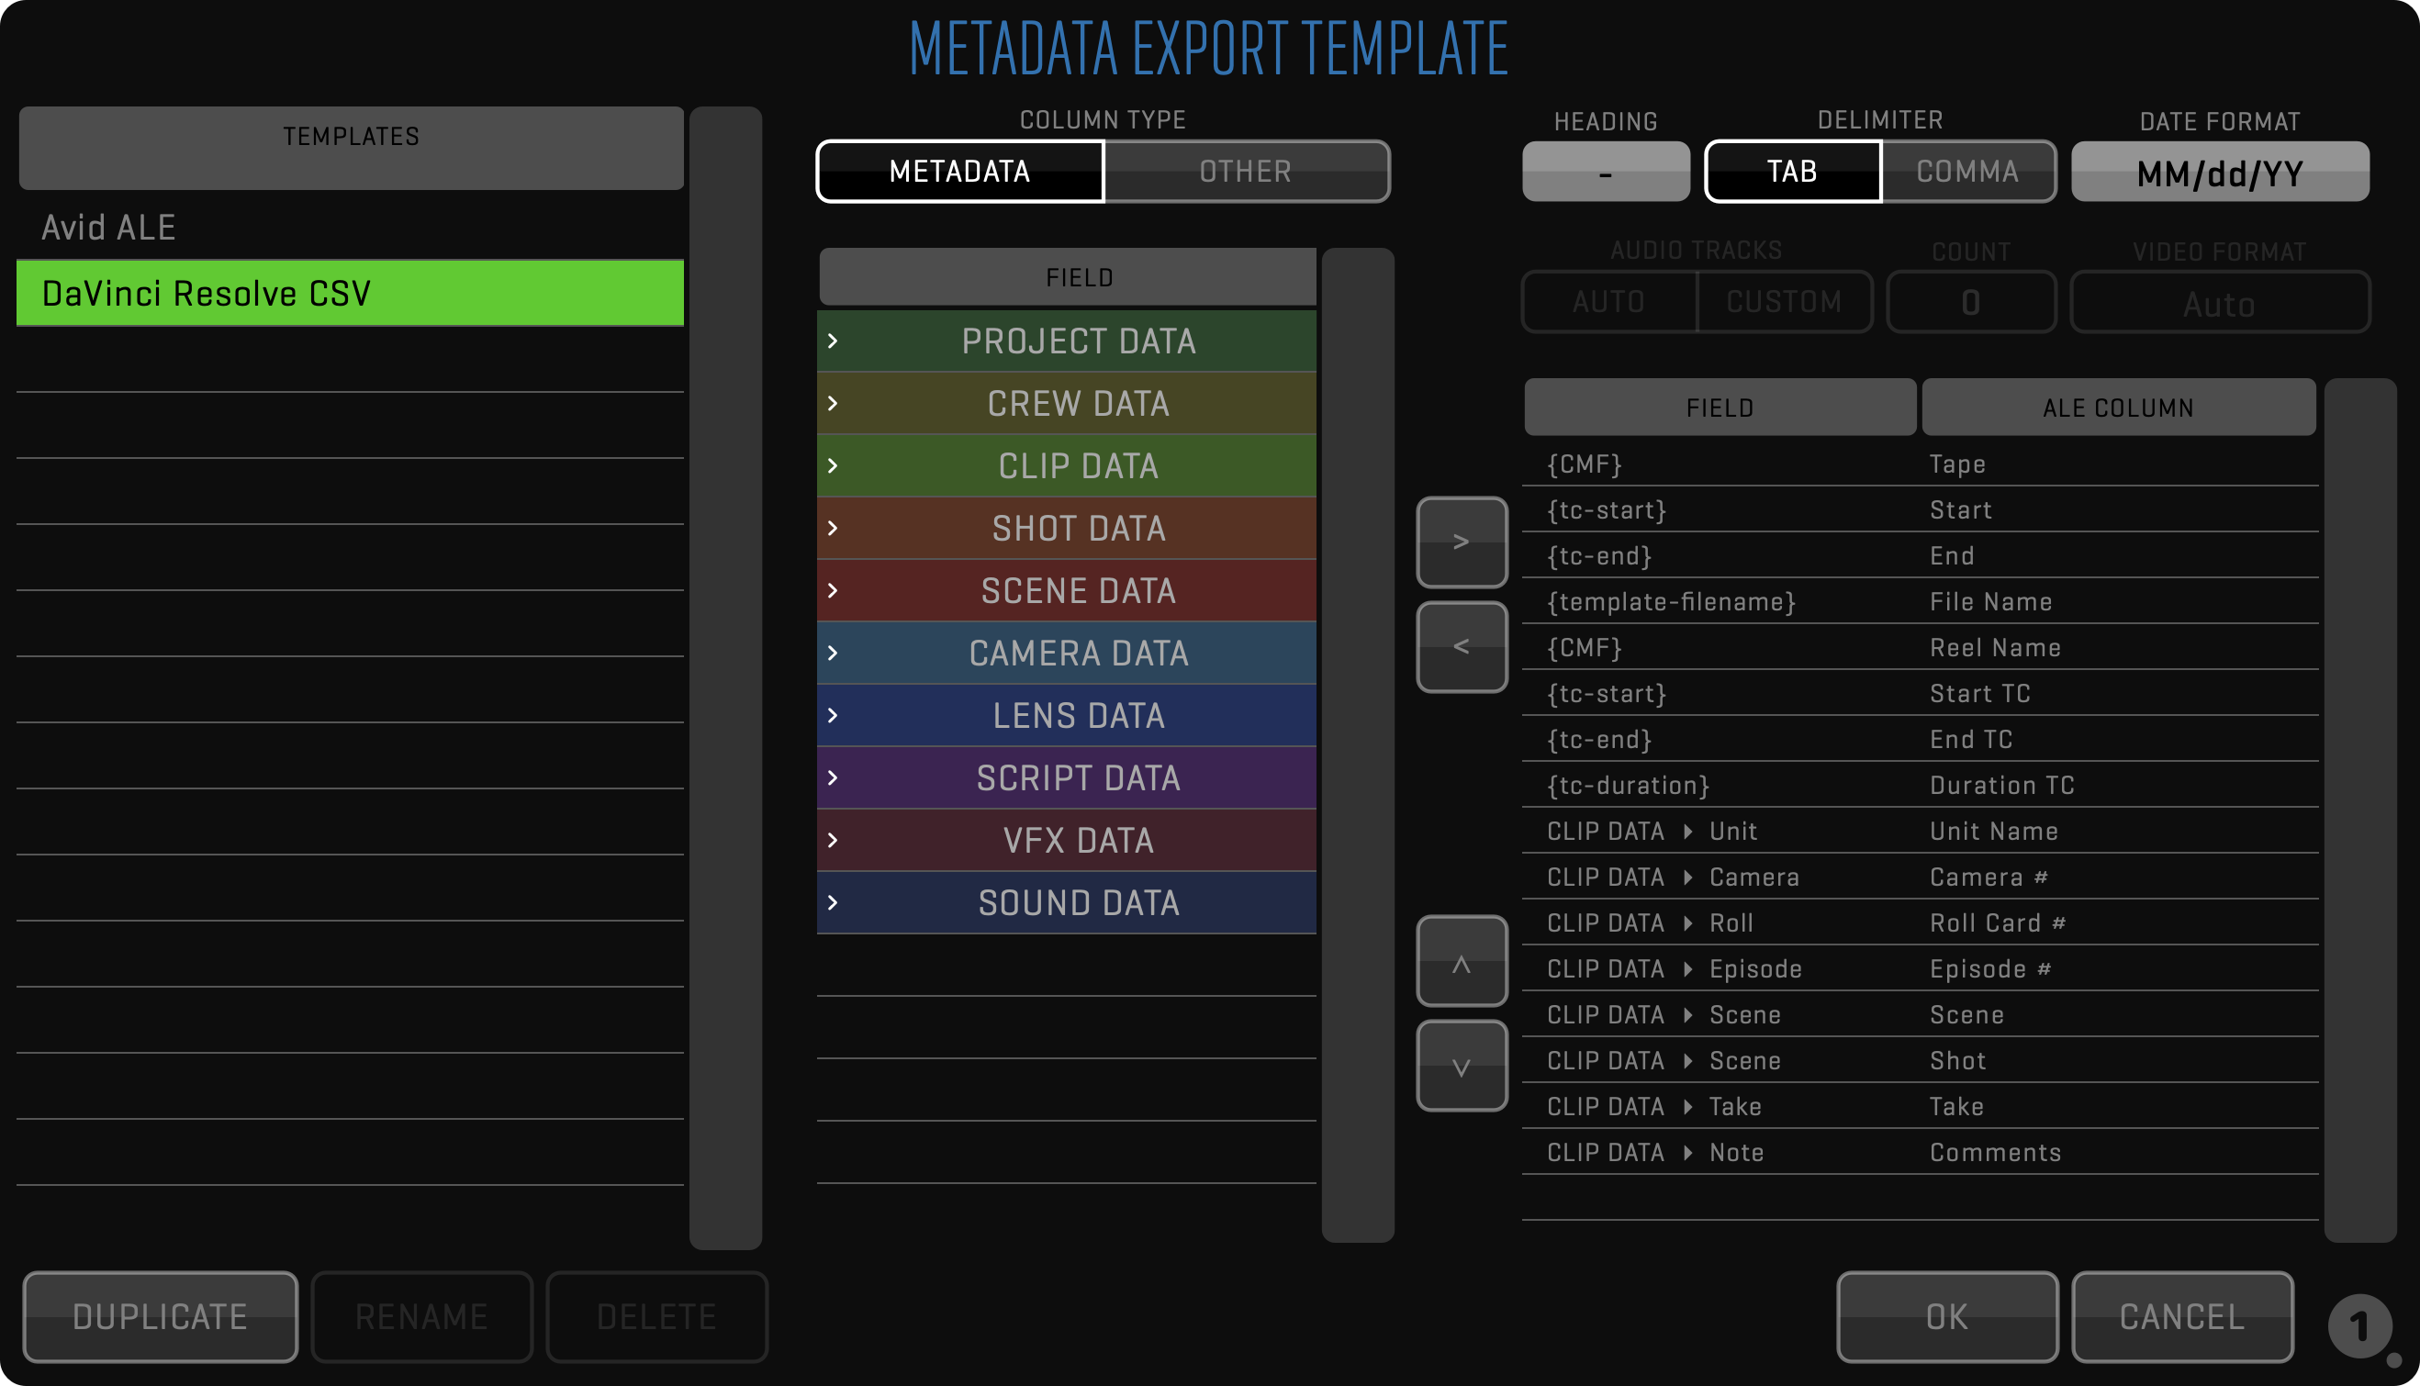Select the Duration TC row
Image resolution: width=2420 pixels, height=1386 pixels.
pos(1919,786)
